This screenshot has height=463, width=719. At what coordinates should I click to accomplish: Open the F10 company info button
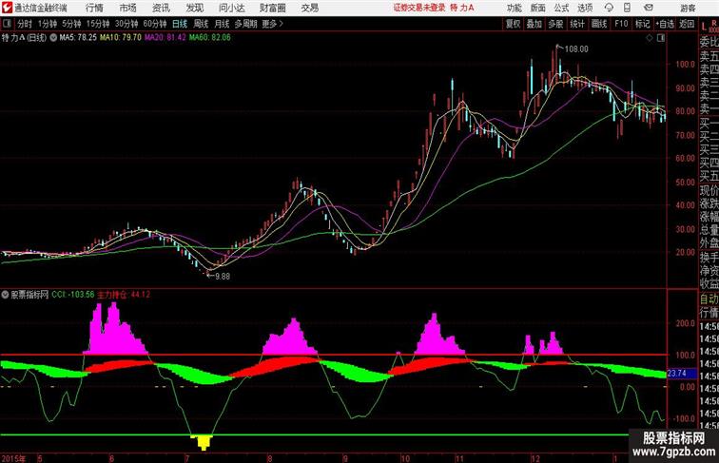click(x=621, y=24)
